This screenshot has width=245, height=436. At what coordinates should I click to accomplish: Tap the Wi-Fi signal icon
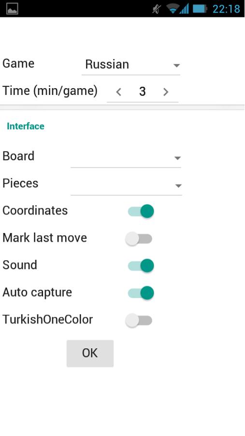(x=173, y=9)
